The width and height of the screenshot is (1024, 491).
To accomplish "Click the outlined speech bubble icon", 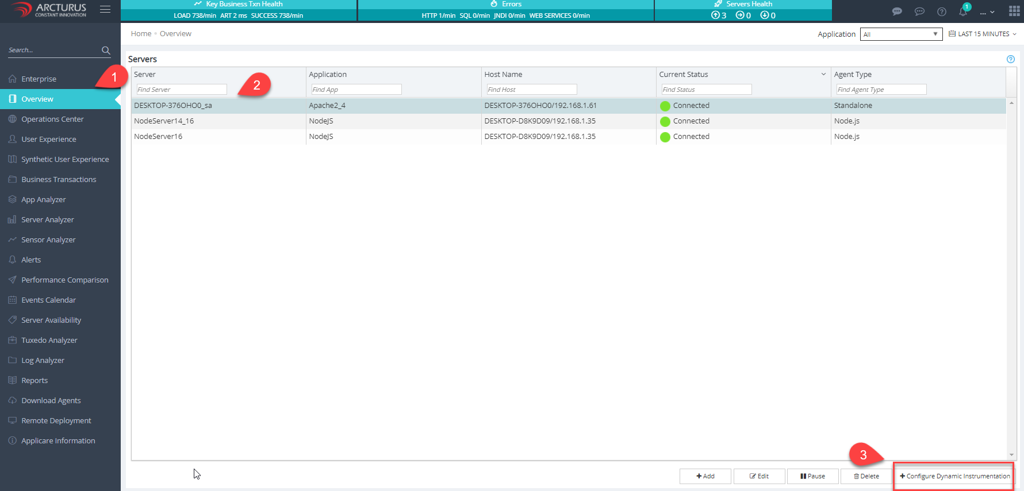I will click(x=919, y=11).
